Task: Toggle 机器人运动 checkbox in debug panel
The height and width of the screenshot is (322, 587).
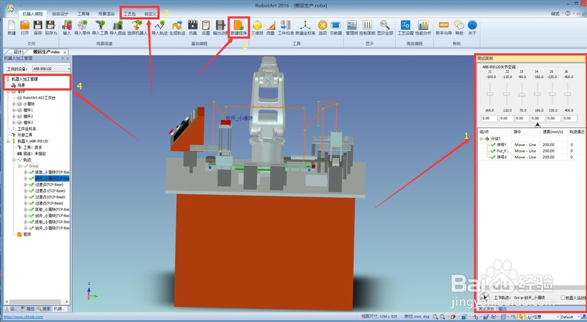Action: [563, 298]
